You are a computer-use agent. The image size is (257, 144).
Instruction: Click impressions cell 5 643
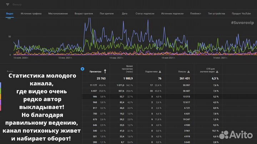pyautogui.click(x=187, y=142)
